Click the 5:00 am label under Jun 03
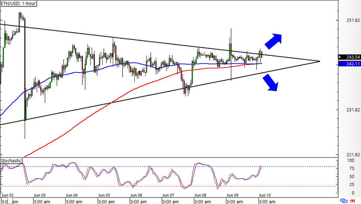 [x=42, y=202]
